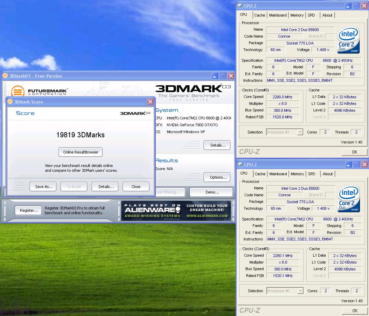The height and width of the screenshot is (316, 369).
Task: Click Code Name Conroe in upper CPU-Z
Action: pos(284,36)
